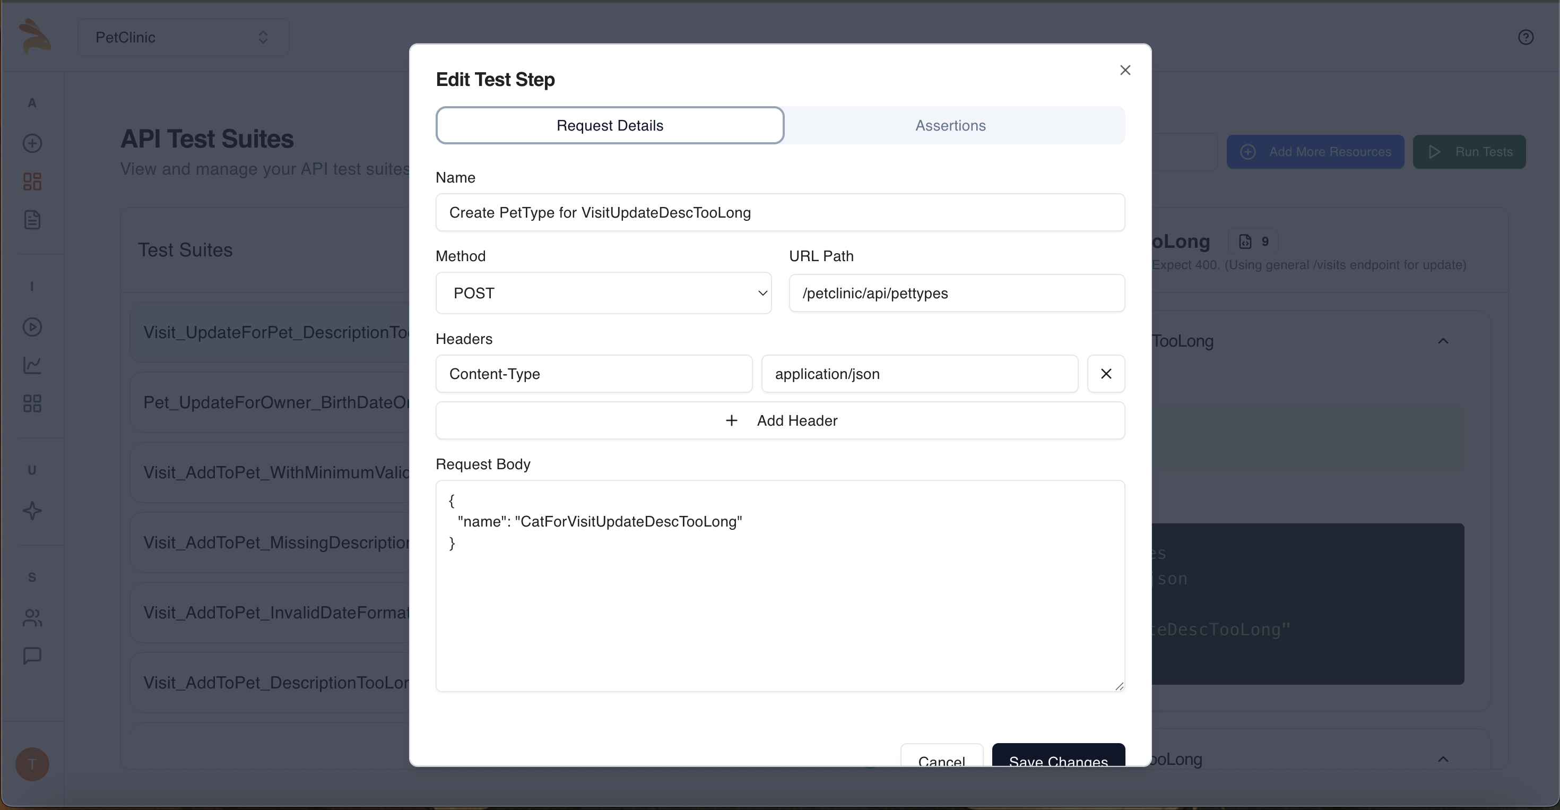
Task: Switch to the Assertions tab
Action: [x=950, y=125]
